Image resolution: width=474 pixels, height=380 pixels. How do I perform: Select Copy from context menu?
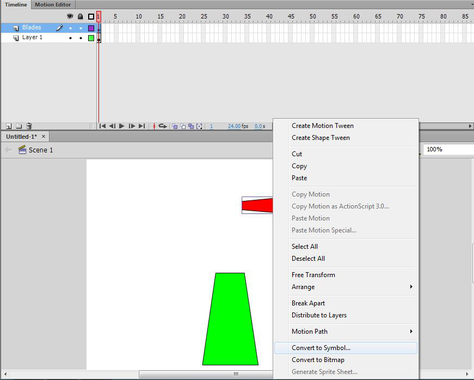point(299,166)
